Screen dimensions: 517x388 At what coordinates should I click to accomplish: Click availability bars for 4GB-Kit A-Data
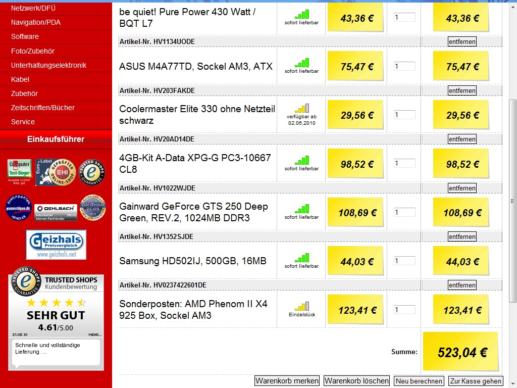(302, 160)
